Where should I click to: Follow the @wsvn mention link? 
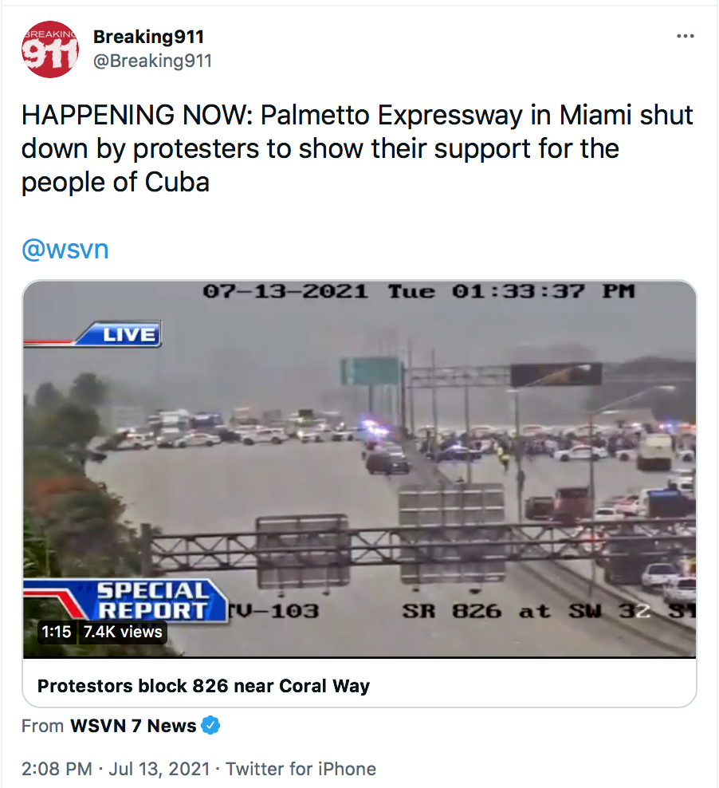[65, 249]
